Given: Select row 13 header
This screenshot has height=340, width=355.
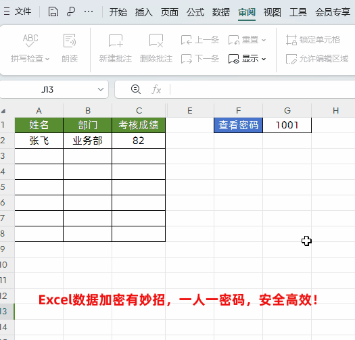Looking at the screenshot, I should coord(7,312).
